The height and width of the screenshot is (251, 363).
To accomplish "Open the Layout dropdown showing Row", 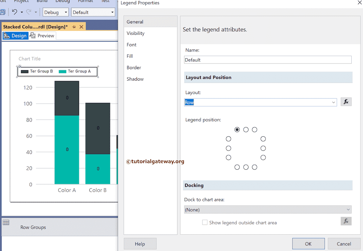I will point(333,102).
